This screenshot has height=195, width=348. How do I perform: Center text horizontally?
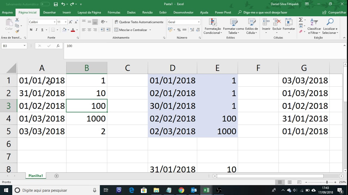point(89,30)
